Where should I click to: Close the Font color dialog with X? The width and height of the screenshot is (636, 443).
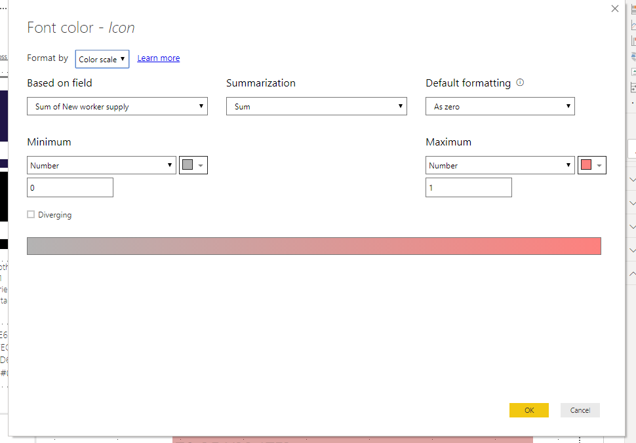pos(615,9)
